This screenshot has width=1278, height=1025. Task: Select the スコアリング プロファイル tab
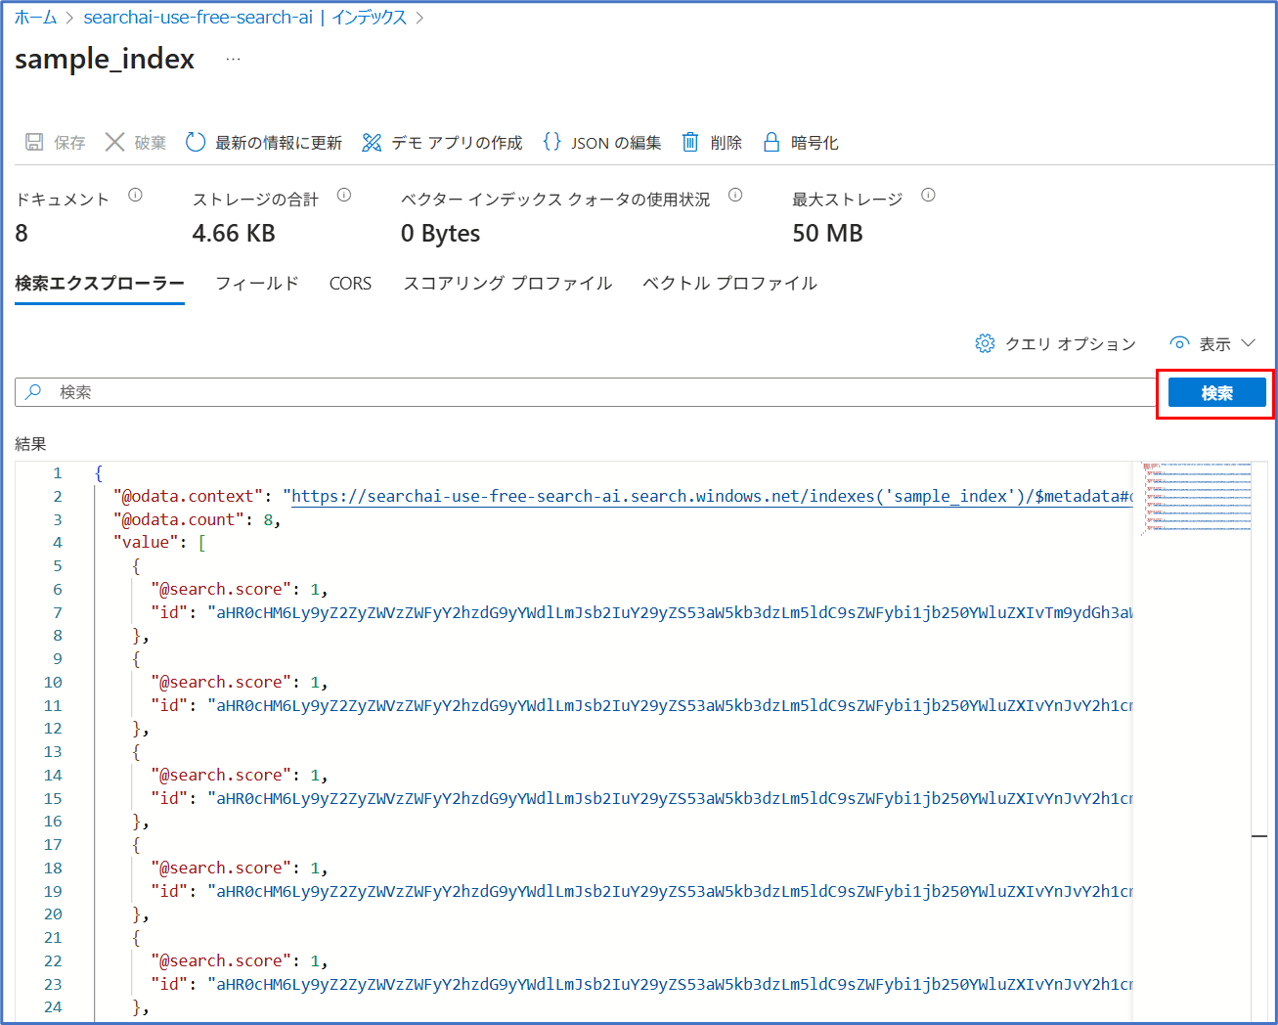[507, 284]
